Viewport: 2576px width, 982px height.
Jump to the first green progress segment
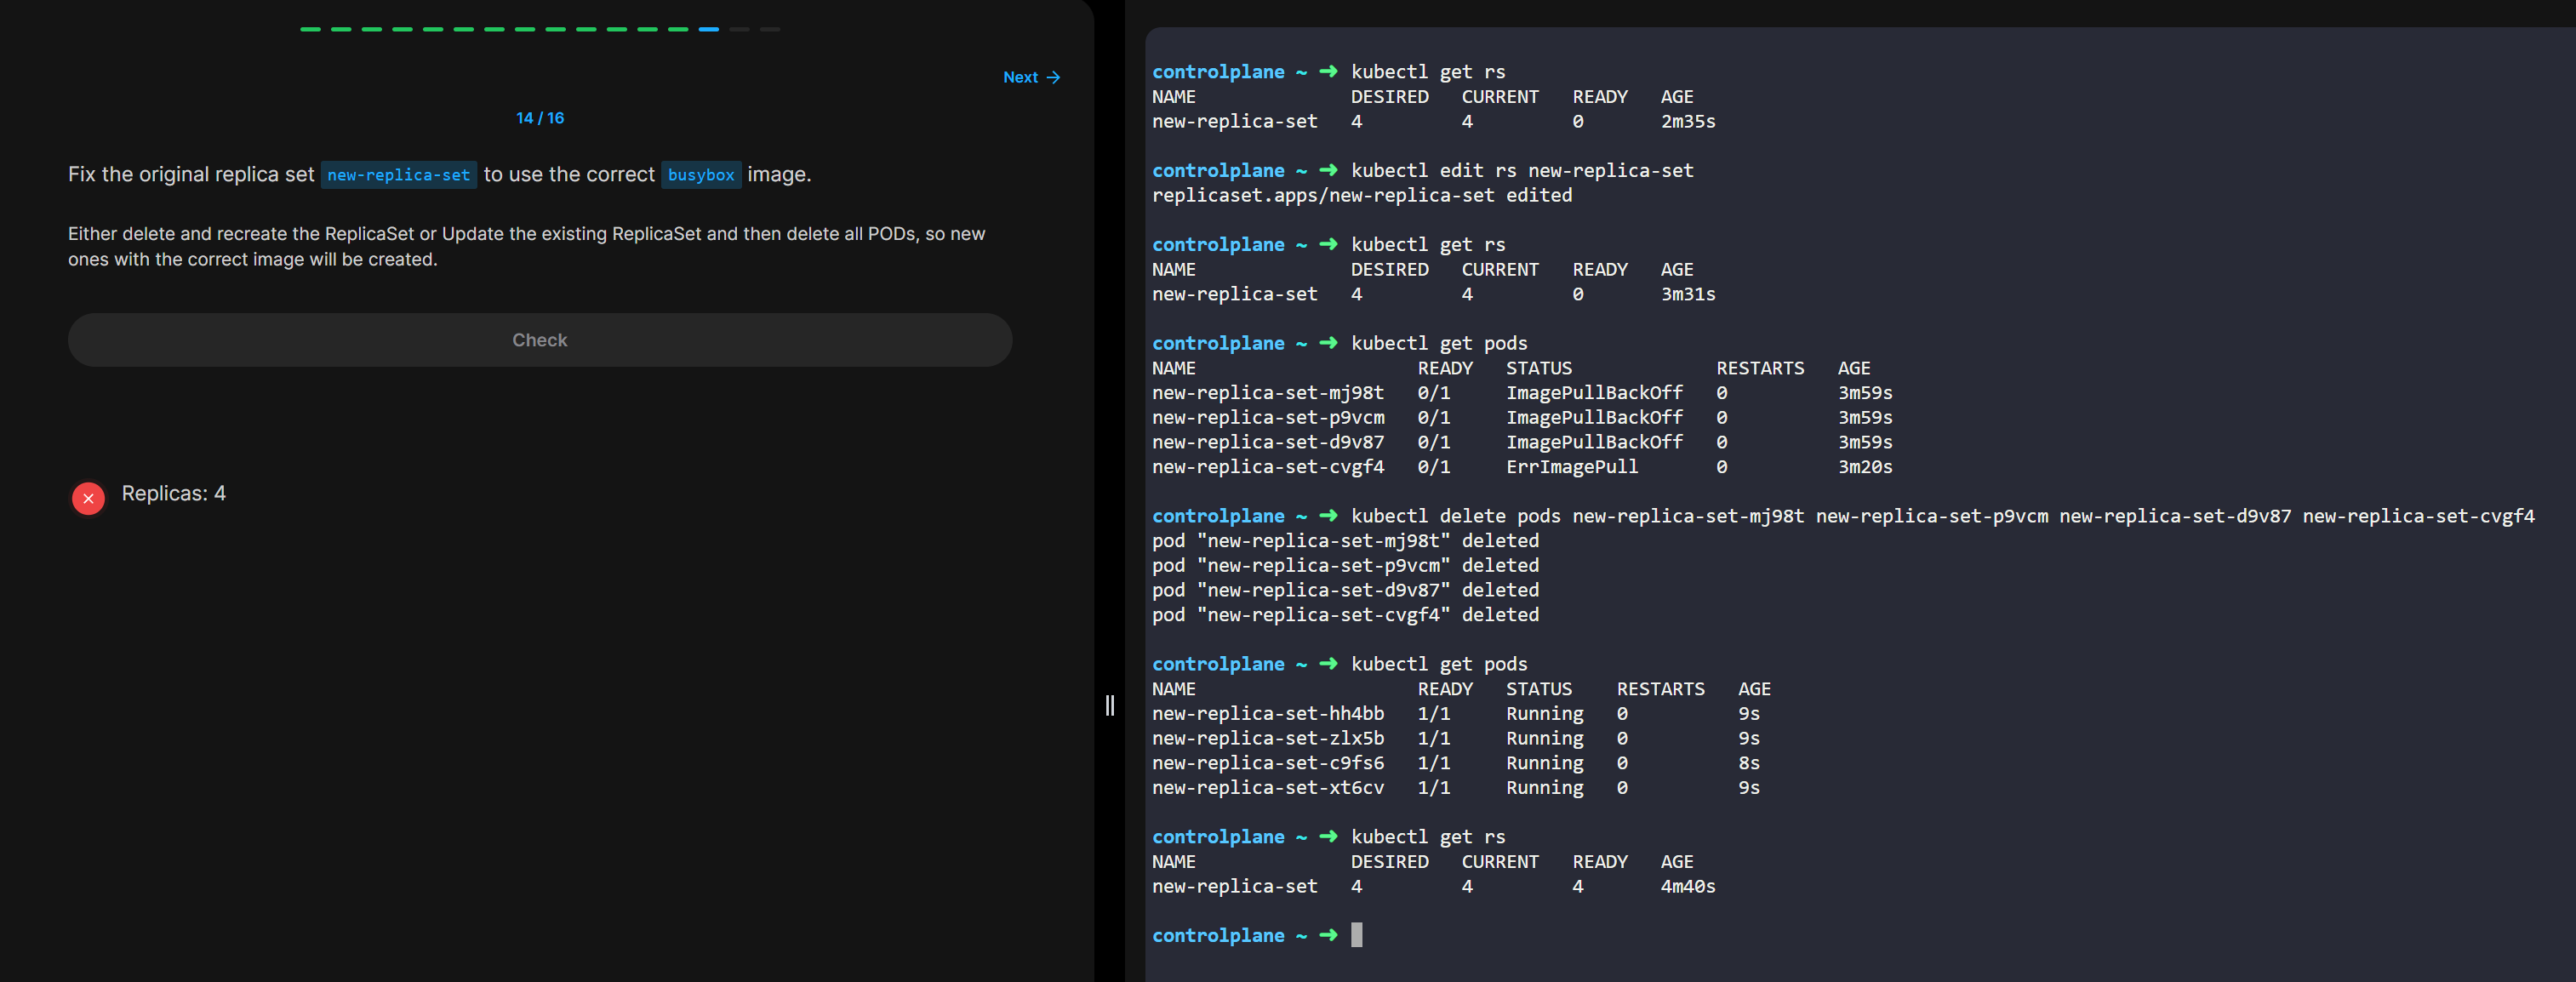310,29
